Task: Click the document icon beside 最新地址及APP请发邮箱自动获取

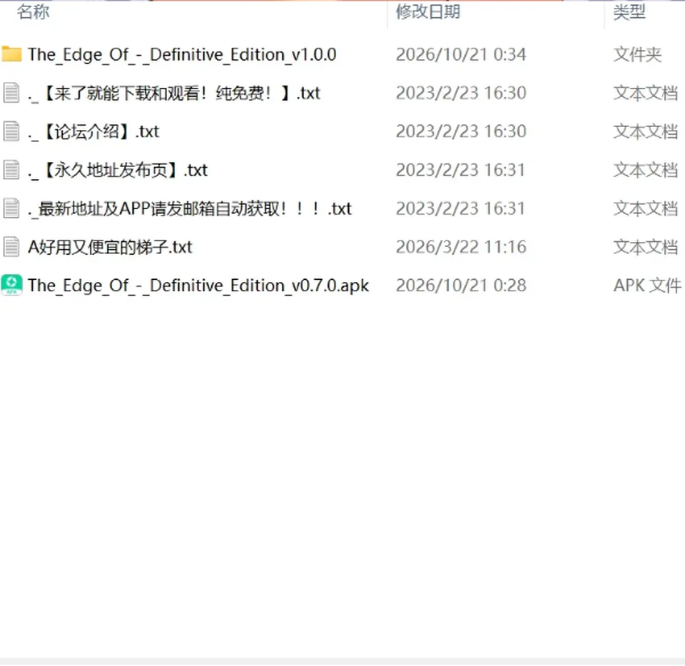Action: 11,208
